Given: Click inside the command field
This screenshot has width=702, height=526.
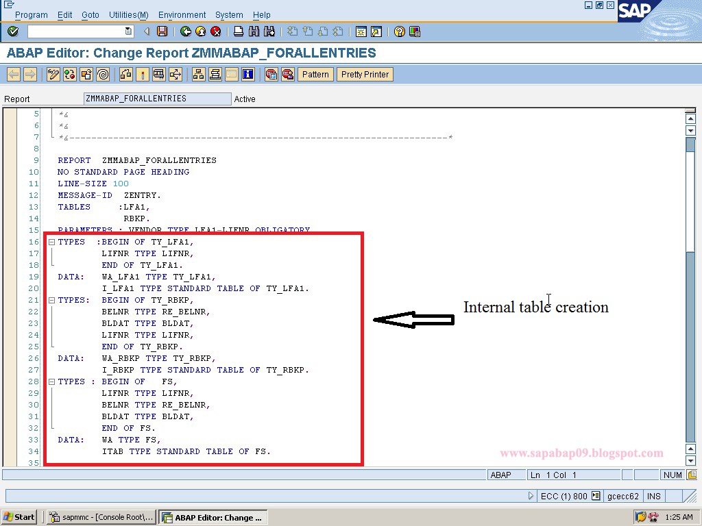Looking at the screenshot, I should click(x=75, y=32).
